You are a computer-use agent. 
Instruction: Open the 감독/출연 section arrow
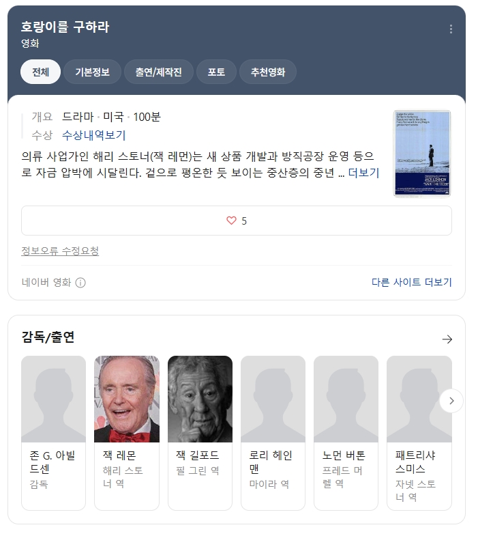447,339
